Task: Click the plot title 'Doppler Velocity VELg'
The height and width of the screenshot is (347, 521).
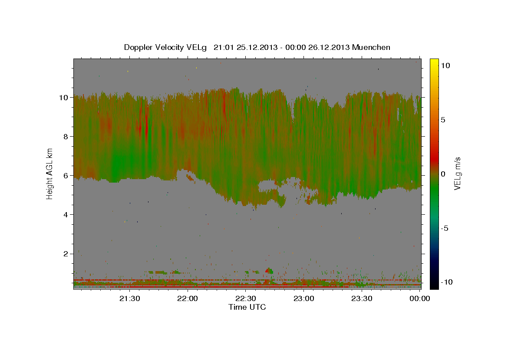Action: [165, 47]
